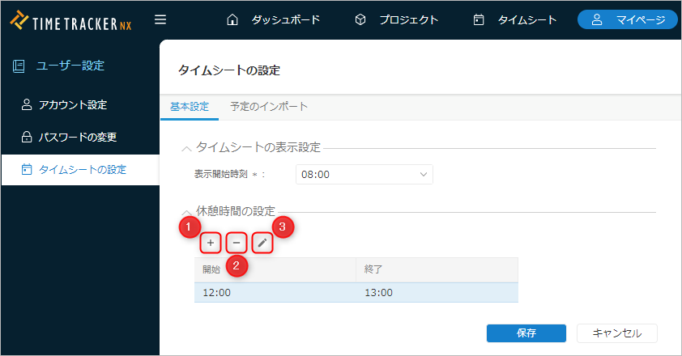Click the pencil icon to edit break time
This screenshot has width=682, height=356.
[261, 242]
